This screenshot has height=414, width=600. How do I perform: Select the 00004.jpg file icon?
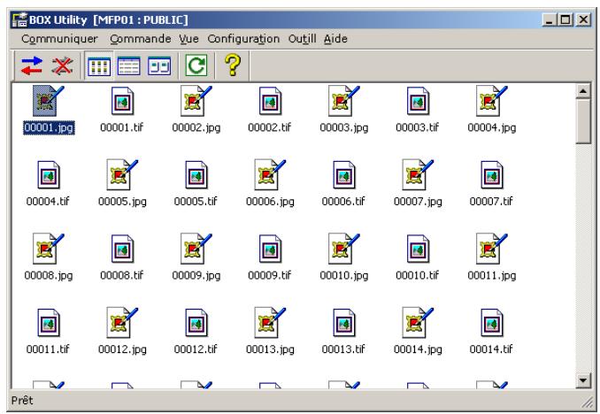tap(491, 101)
